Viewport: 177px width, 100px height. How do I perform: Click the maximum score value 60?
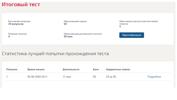(x=65, y=24)
